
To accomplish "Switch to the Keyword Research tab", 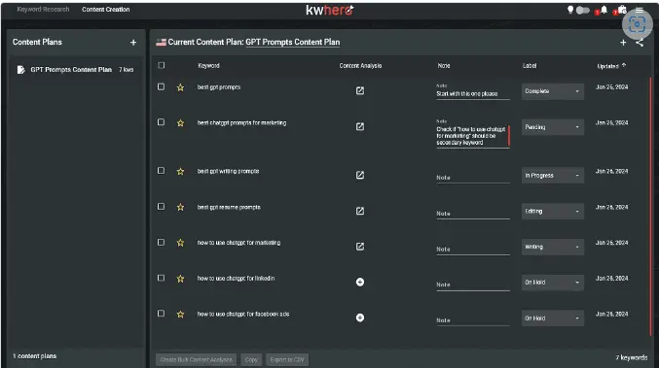I will click(x=43, y=9).
